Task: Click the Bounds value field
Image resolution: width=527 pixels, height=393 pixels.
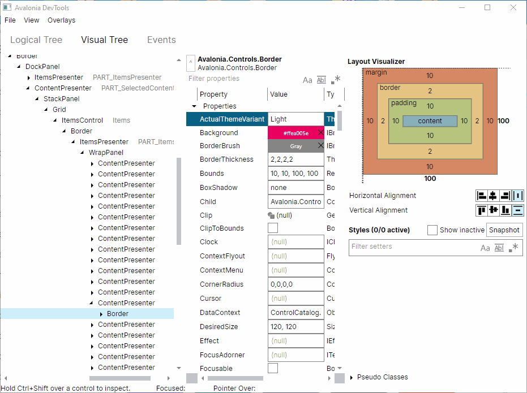Action: 295,174
